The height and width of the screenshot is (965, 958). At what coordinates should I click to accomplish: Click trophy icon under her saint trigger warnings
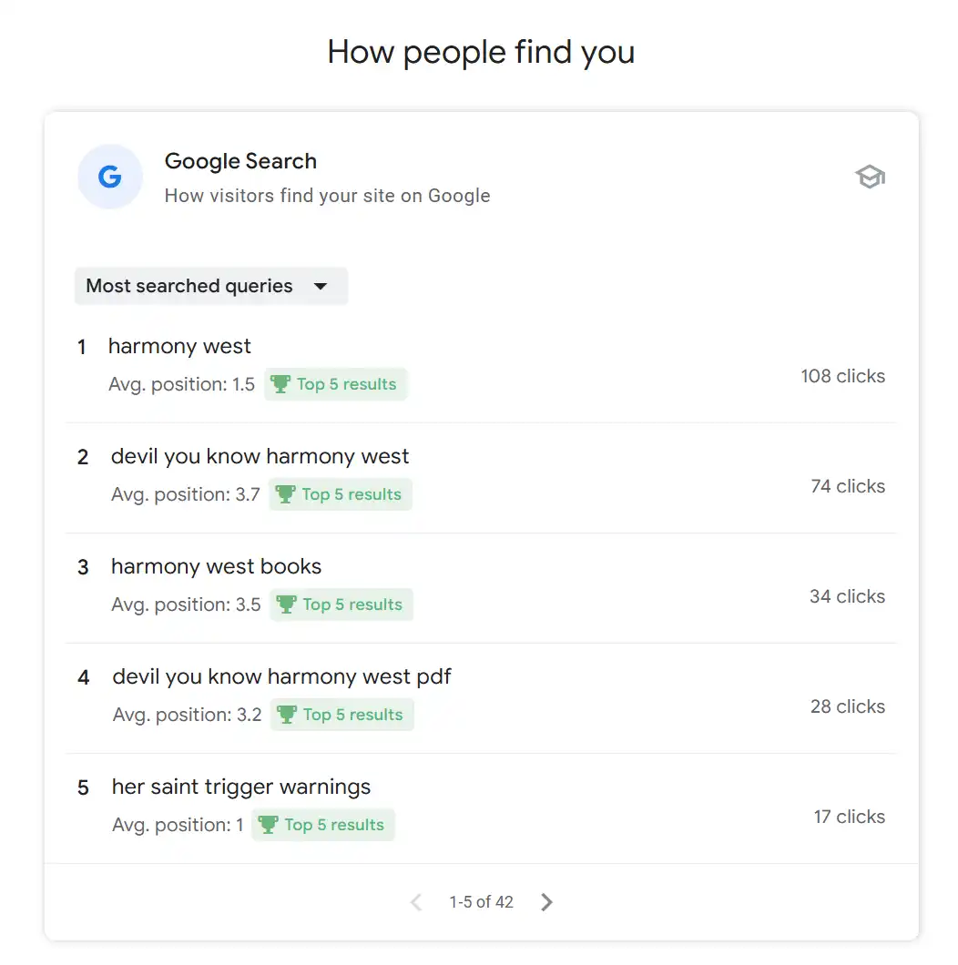(x=268, y=825)
